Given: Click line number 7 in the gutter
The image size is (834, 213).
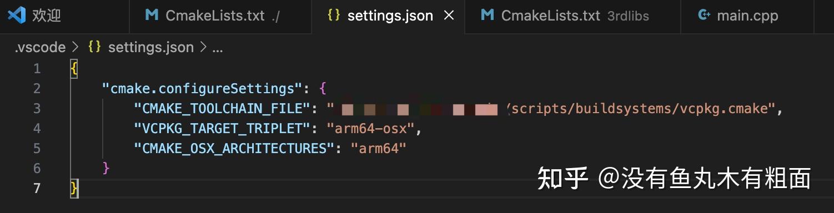Looking at the screenshot, I should point(37,189).
